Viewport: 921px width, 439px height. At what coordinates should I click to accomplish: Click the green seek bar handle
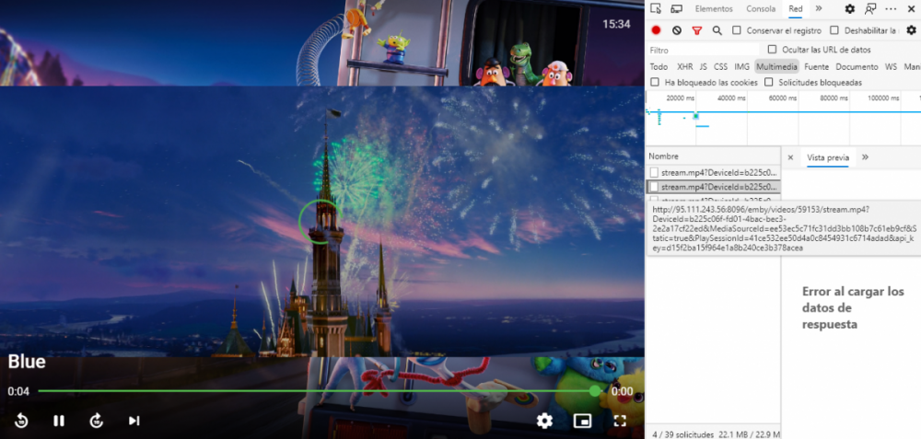coord(595,391)
